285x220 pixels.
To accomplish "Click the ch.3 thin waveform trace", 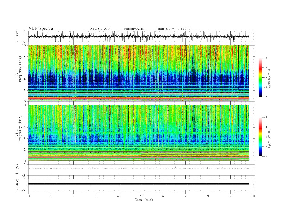I will point(139,168).
